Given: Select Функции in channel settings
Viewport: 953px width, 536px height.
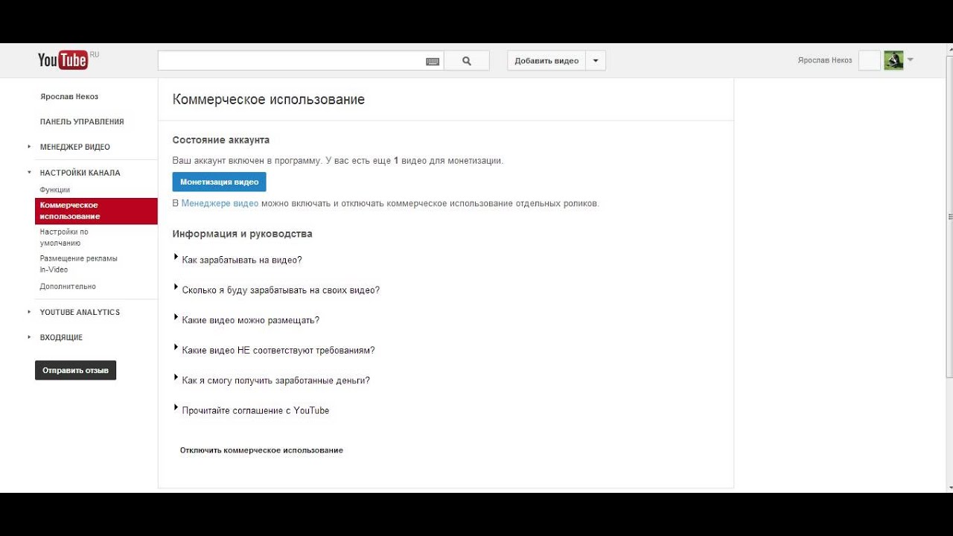Looking at the screenshot, I should click(x=55, y=190).
